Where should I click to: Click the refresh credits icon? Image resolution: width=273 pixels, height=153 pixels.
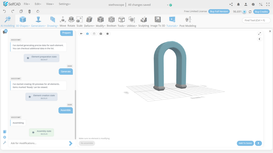point(250,12)
